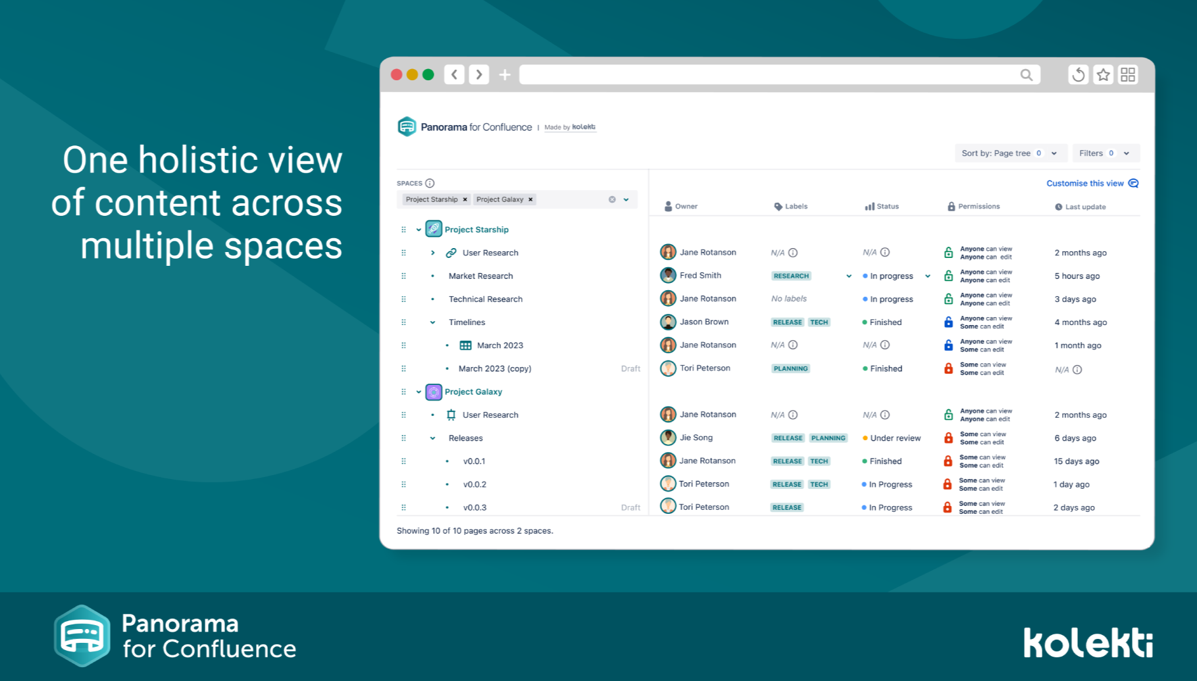Viewport: 1197px width, 681px height.
Task: Click the search magnifier in address bar
Action: click(1027, 75)
